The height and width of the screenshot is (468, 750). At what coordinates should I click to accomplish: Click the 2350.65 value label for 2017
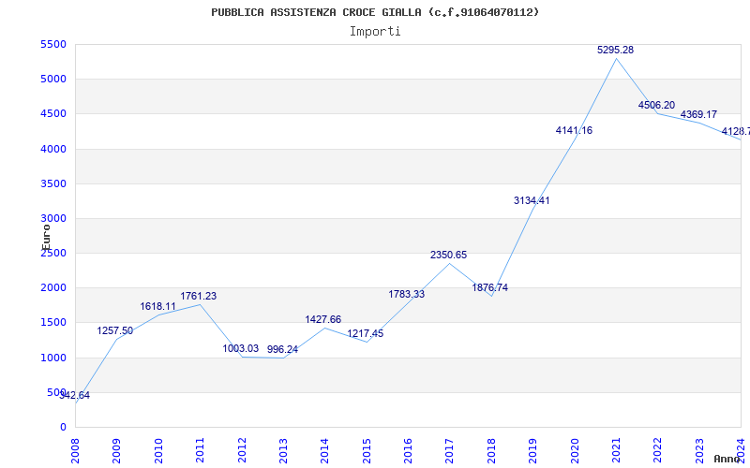pyautogui.click(x=448, y=256)
